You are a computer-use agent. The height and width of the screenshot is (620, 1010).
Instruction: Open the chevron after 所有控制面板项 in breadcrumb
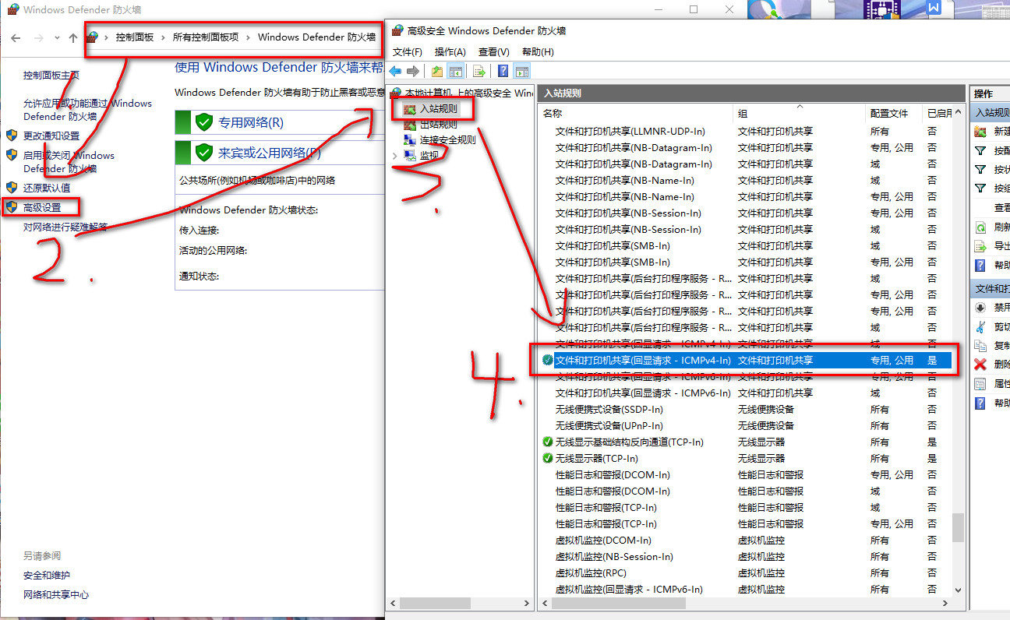point(248,37)
